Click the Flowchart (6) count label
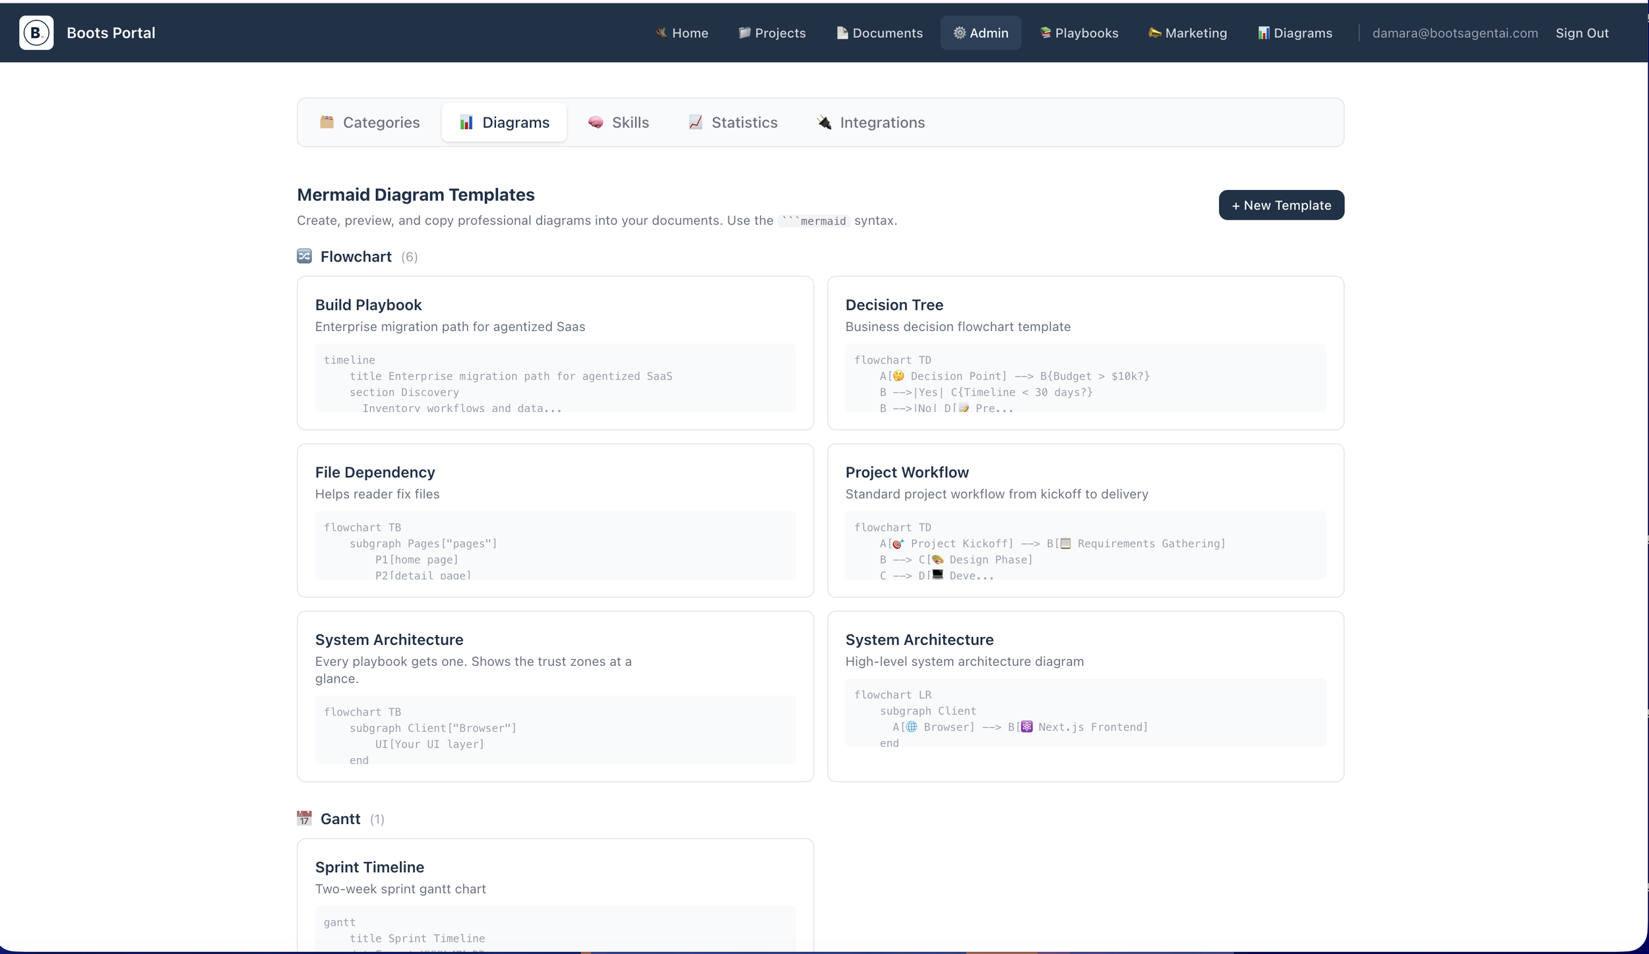This screenshot has width=1649, height=954. 410,257
